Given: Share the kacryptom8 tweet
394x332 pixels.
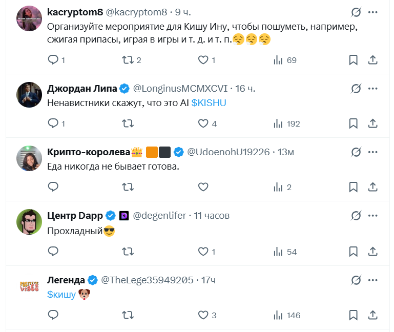Looking at the screenshot, I should pyautogui.click(x=373, y=60).
